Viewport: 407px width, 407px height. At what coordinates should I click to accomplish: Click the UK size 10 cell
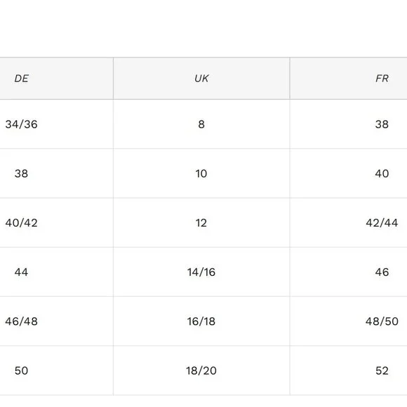201,173
